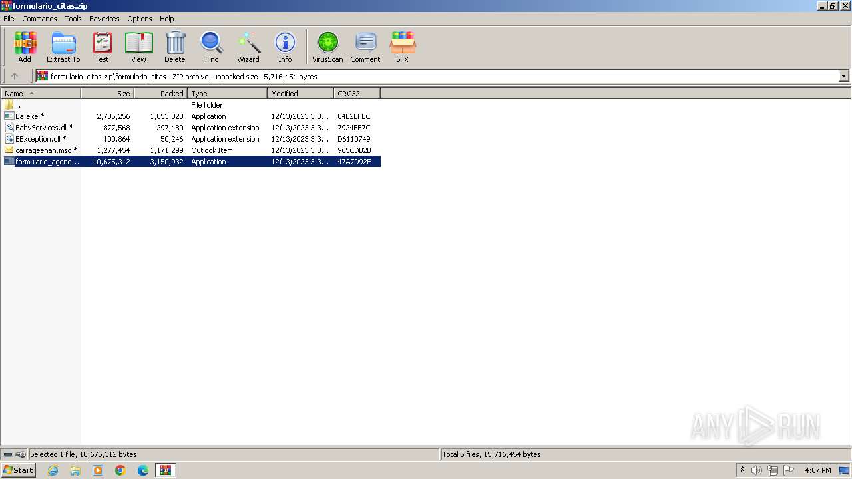The width and height of the screenshot is (852, 479).
Task: Click the Add toolbar icon
Action: coord(25,47)
